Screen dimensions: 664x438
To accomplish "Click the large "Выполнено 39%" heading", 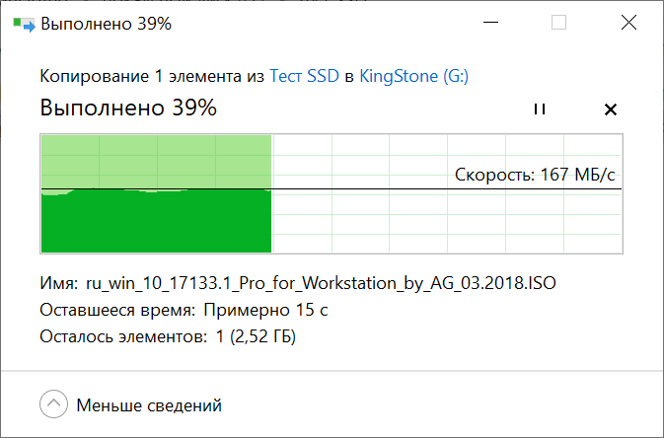I will (x=128, y=109).
